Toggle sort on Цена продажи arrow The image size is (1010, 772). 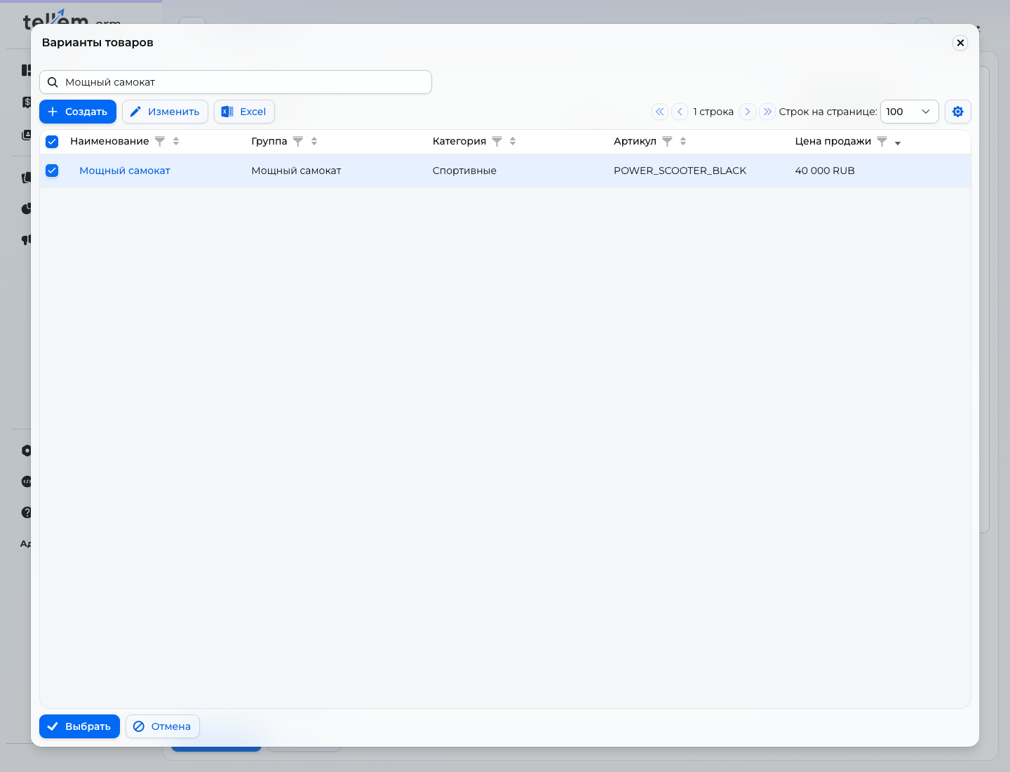(x=898, y=143)
